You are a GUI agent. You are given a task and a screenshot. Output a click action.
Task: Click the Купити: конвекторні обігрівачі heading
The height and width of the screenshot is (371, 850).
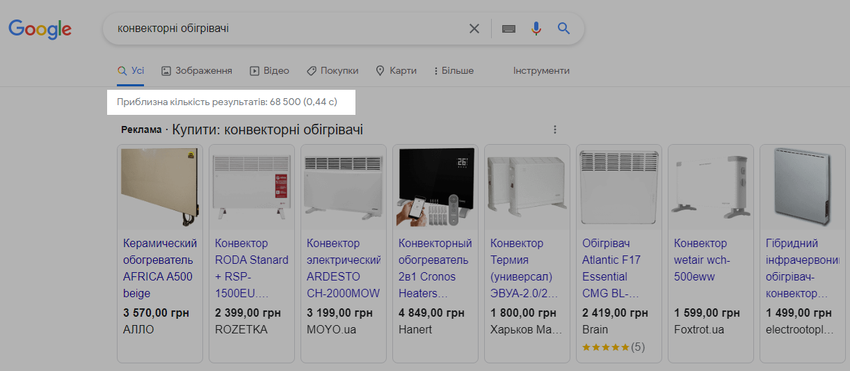pyautogui.click(x=268, y=129)
